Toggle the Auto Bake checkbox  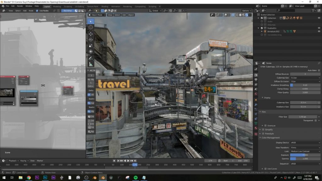(x=319, y=70)
